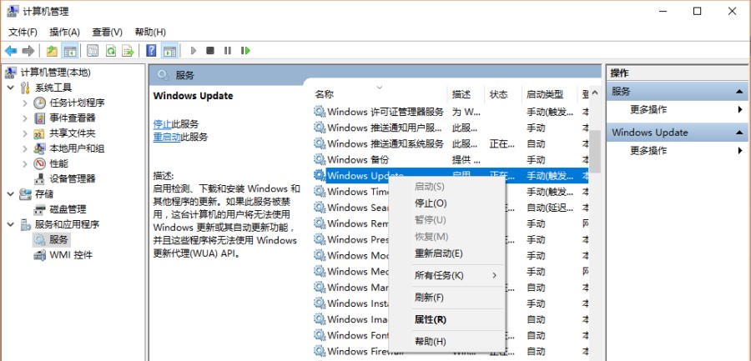The image size is (751, 361).
Task: Open the 查看(V) menu
Action: 108,32
